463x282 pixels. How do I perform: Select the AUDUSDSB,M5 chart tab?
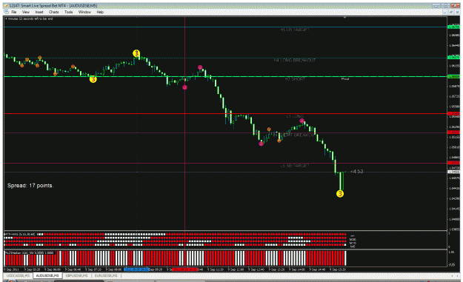47,275
